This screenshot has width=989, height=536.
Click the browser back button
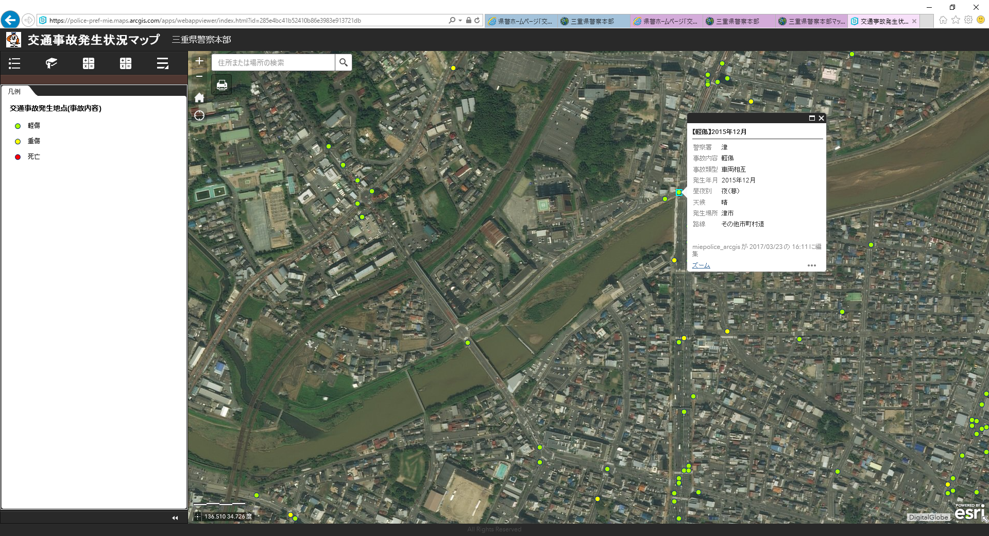pos(10,20)
